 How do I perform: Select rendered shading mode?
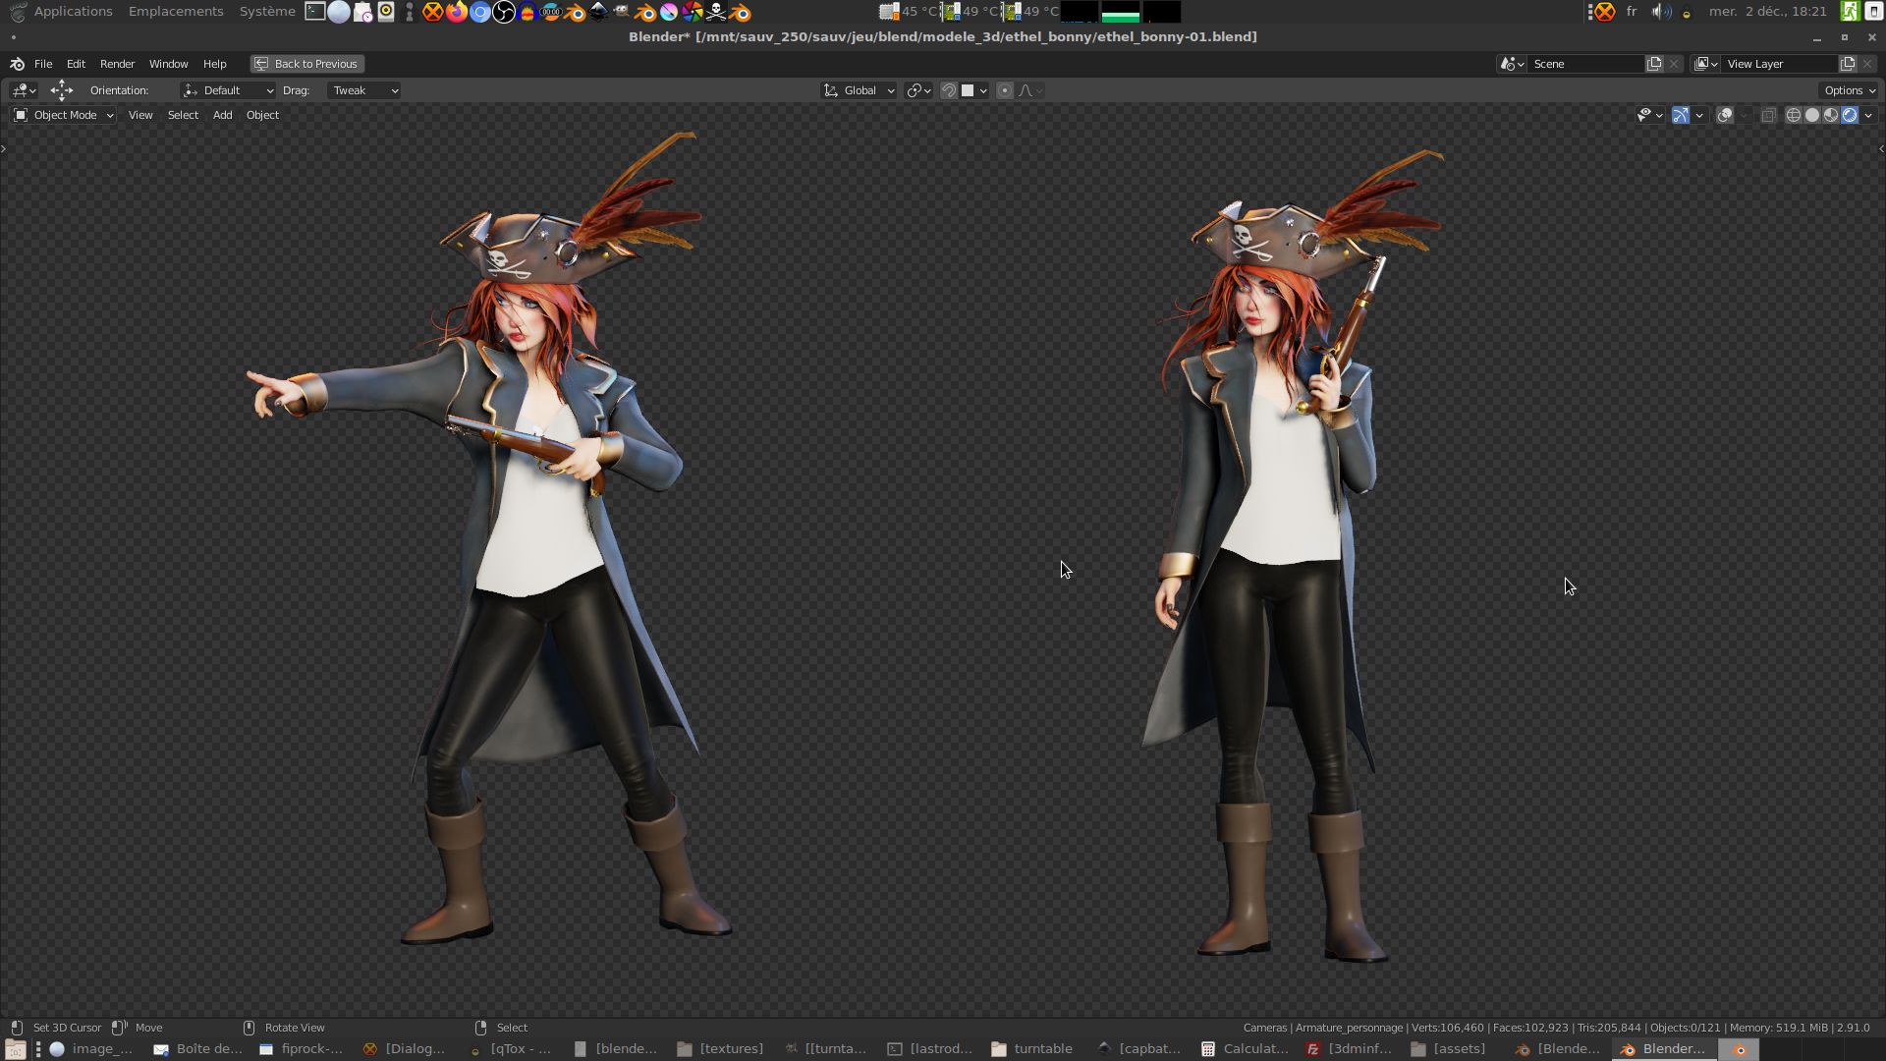pos(1850,115)
